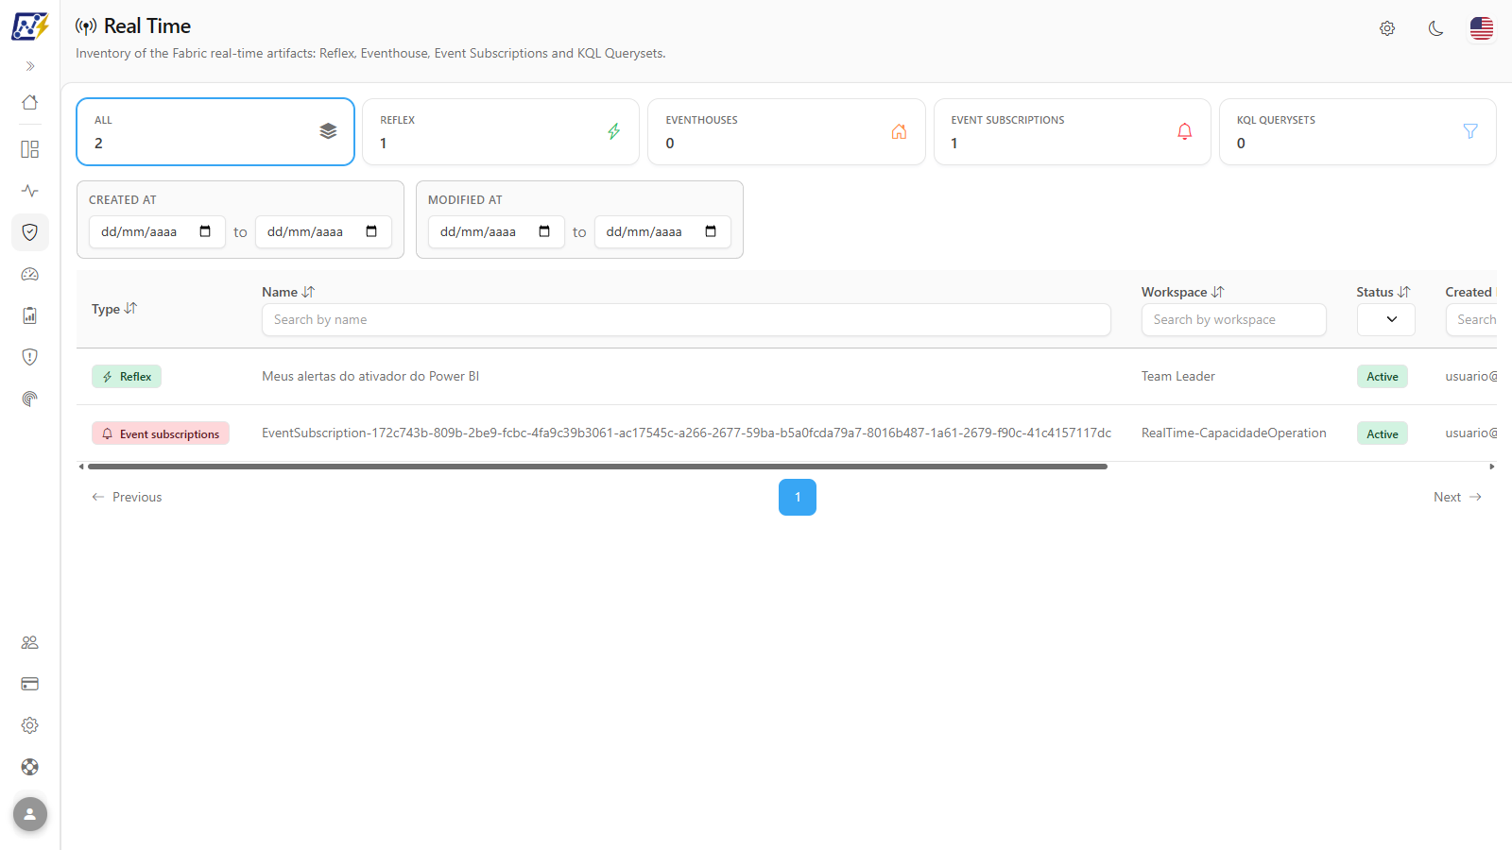Screen dimensions: 1512x850
Task: Select the ALL filter card
Action: [x=215, y=131]
